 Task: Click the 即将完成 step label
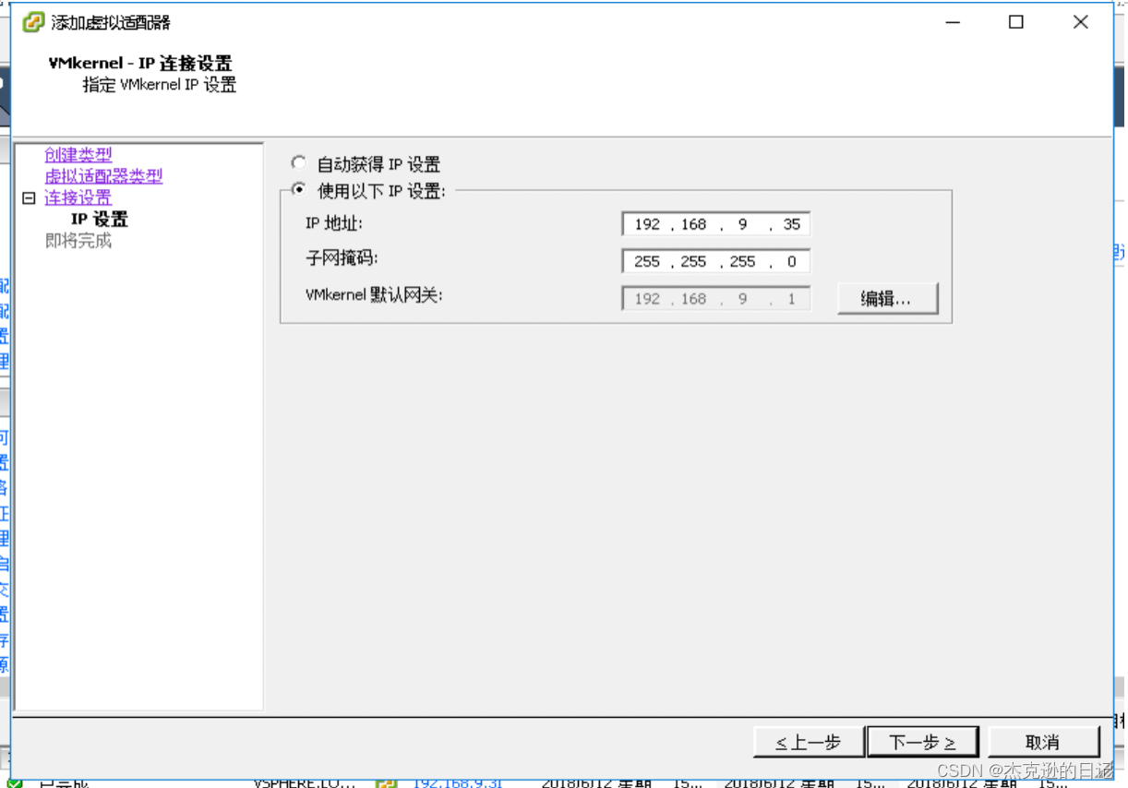click(x=78, y=241)
